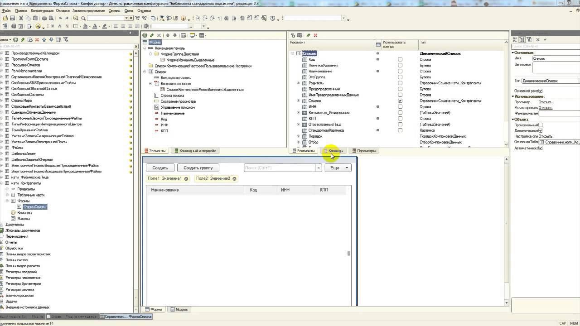Select Документы in configuration tree
This screenshot has width=580, height=326.
[x=14, y=225]
